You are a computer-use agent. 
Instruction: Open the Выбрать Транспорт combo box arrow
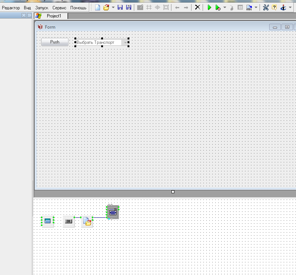click(x=125, y=43)
